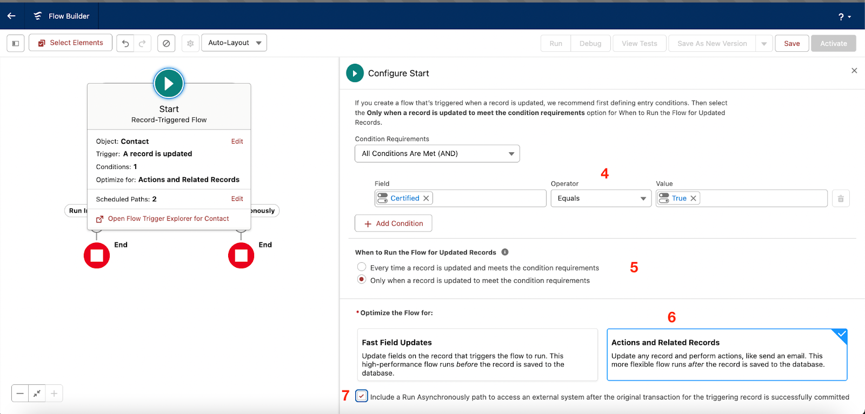Expand the Save As New Version arrow
This screenshot has width=865, height=414.
[764, 43]
